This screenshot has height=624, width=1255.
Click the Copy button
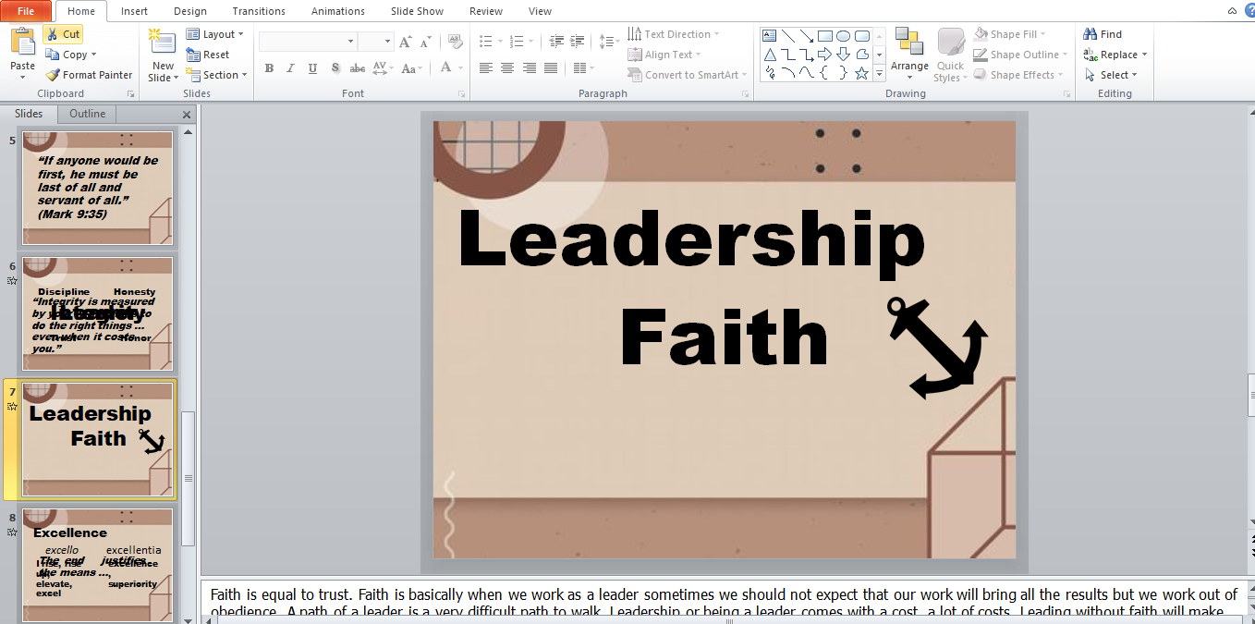68,55
